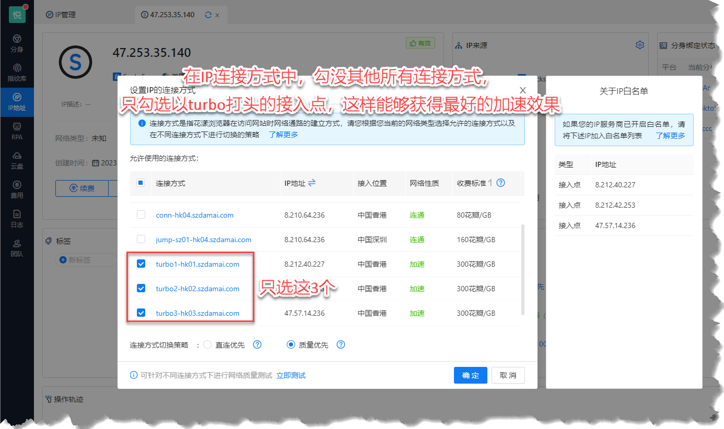Image resolution: width=724 pixels, height=429 pixels.
Task: Close the 47.253.35.140 tab
Action: click(217, 15)
